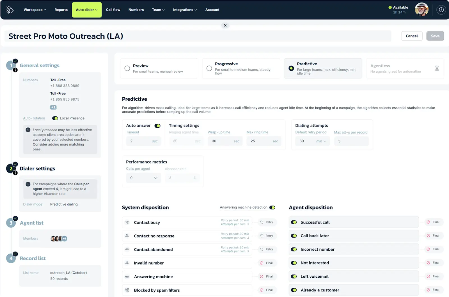Turn off Answering machine detection
449x297 pixels.
(272, 207)
